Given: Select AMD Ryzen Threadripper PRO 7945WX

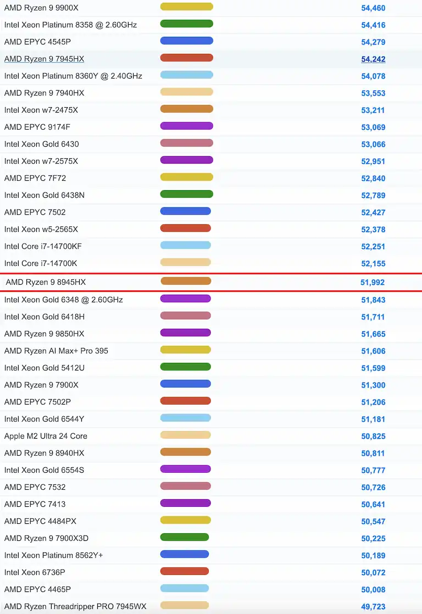Looking at the screenshot, I should coord(75,606).
